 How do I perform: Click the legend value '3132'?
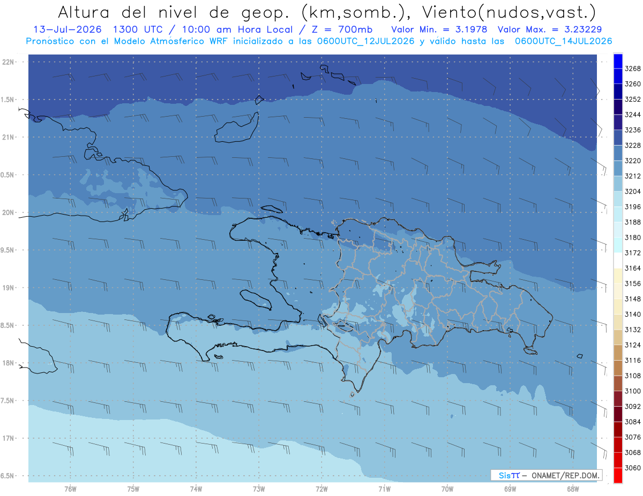(633, 330)
